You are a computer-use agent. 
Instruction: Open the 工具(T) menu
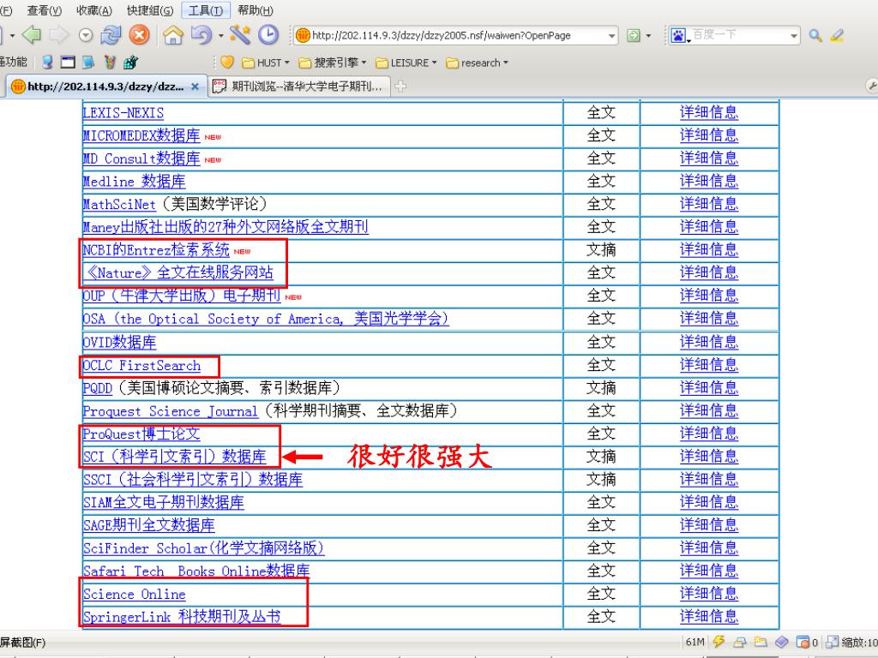click(x=206, y=10)
